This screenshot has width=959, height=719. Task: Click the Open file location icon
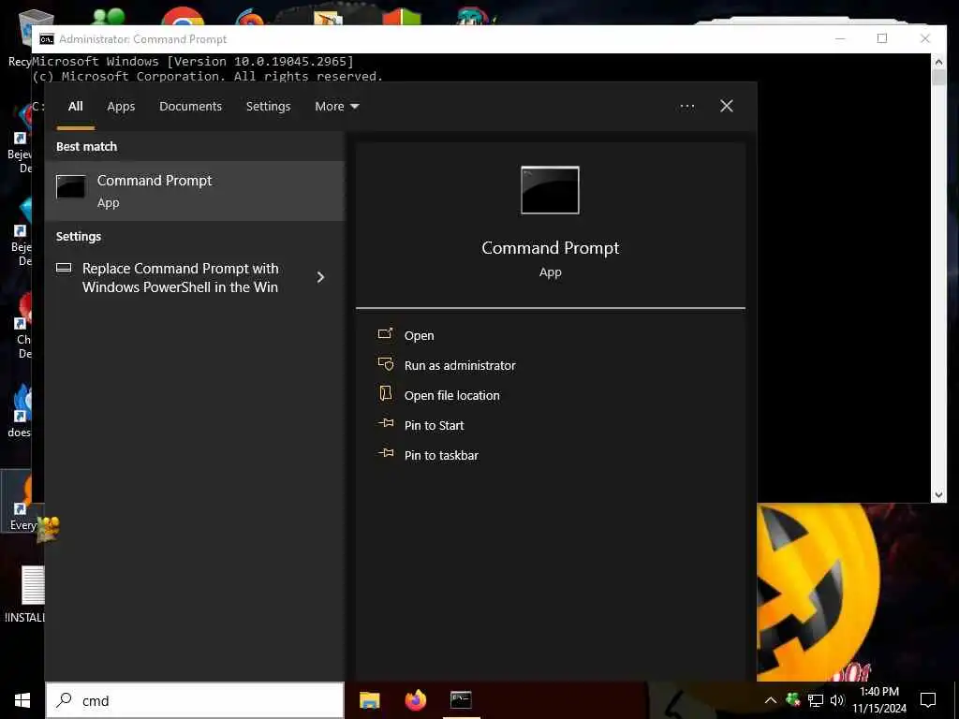click(x=385, y=393)
